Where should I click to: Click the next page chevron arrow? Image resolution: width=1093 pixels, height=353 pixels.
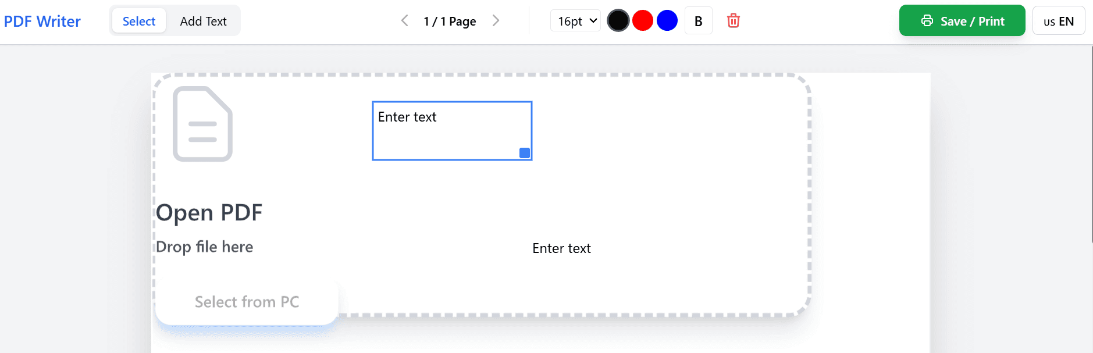pos(496,20)
